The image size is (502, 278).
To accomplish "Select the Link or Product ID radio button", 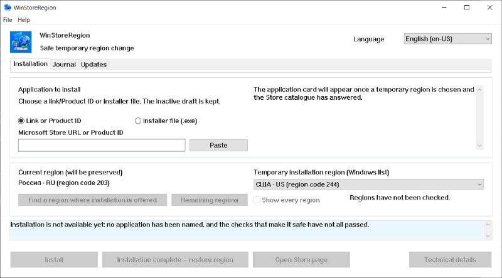I will click(x=50, y=120).
